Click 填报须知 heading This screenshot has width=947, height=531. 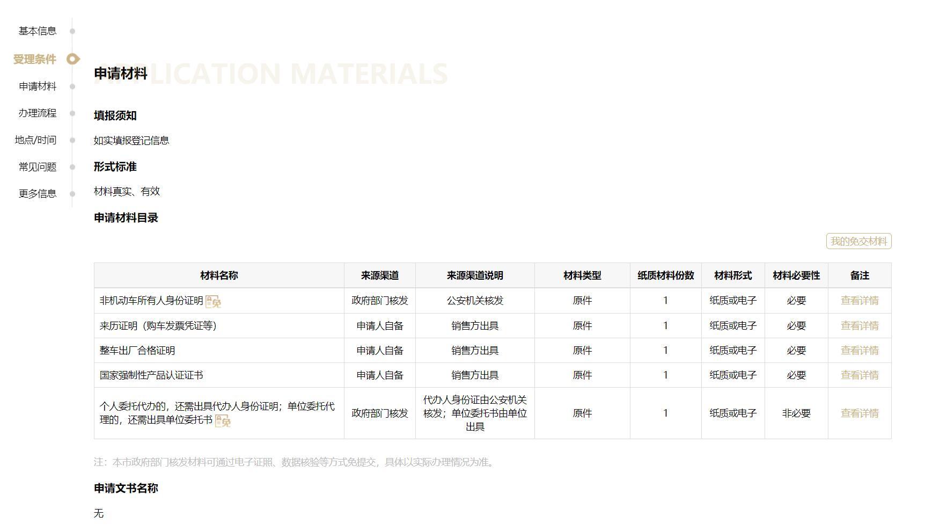pyautogui.click(x=115, y=115)
